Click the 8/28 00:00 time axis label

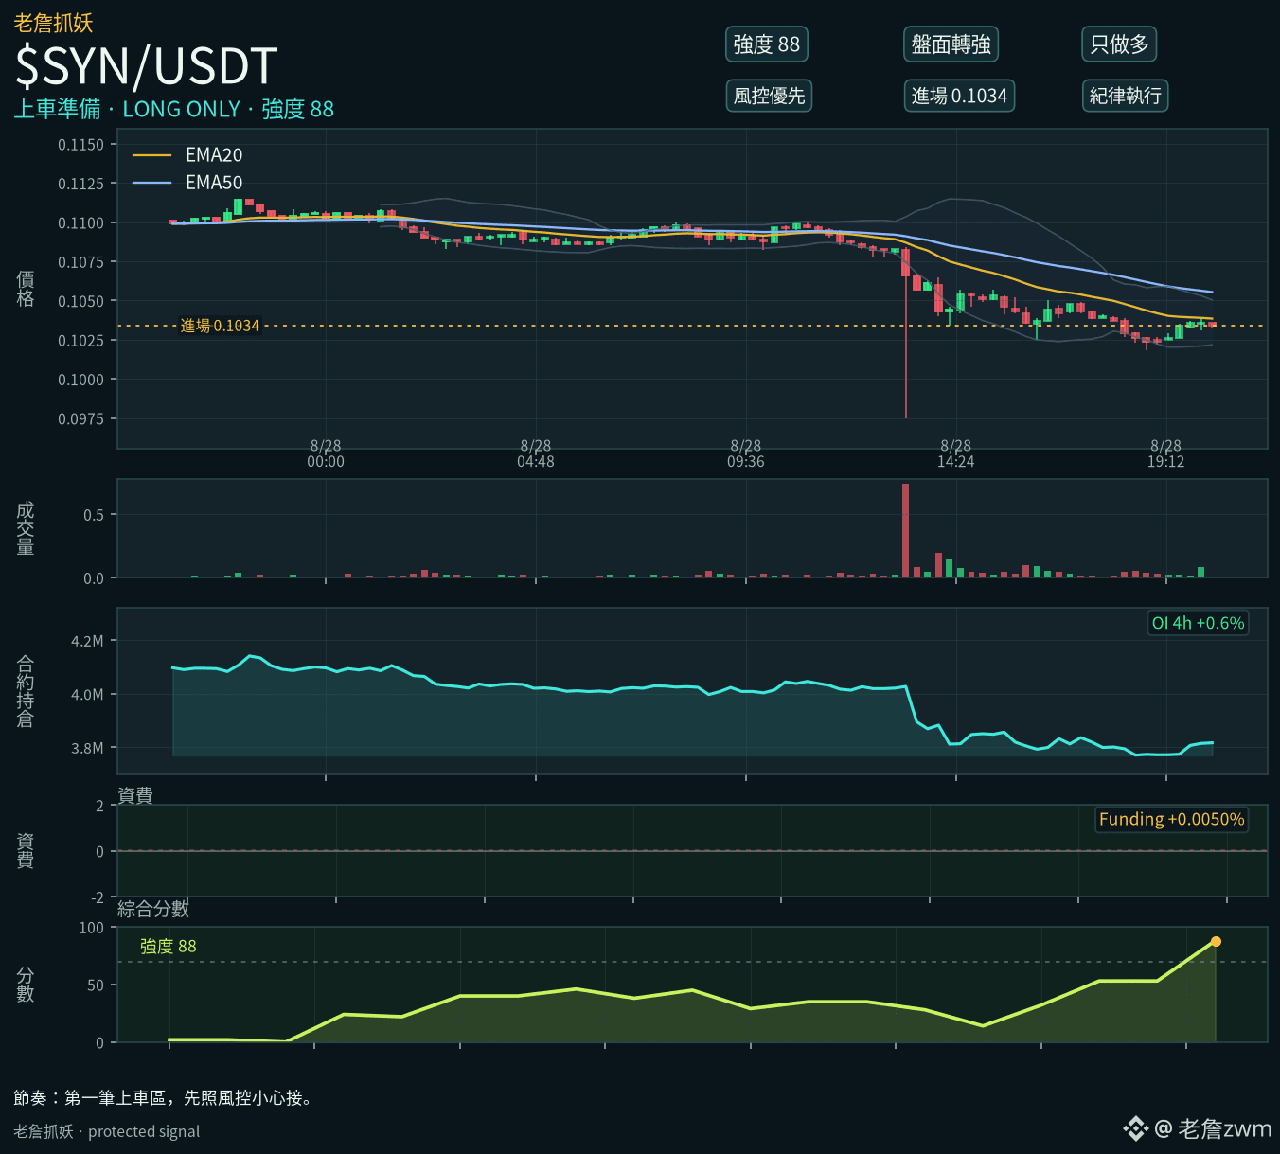(x=326, y=453)
